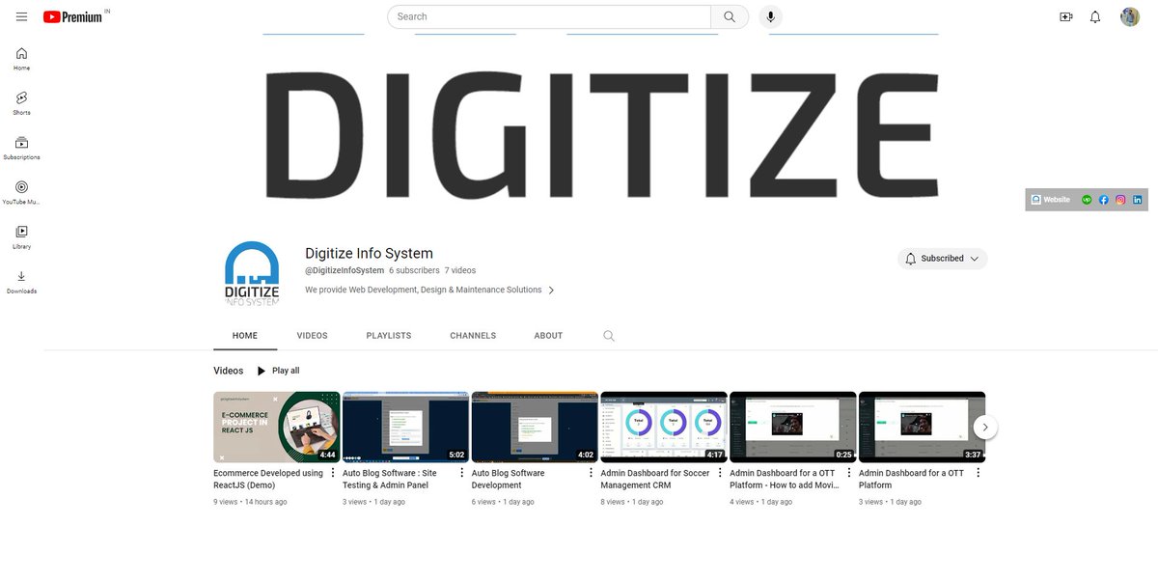
Task: Open the 4:02 Auto Blog Software Development thumbnail
Action: [535, 427]
